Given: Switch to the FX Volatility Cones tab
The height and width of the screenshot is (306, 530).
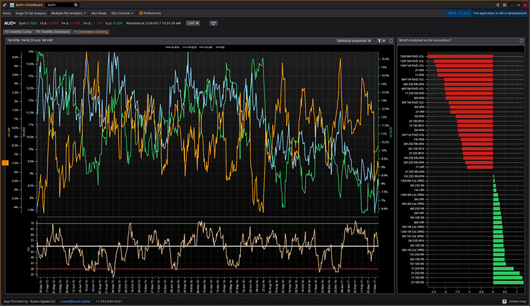Looking at the screenshot, I should tap(17, 31).
